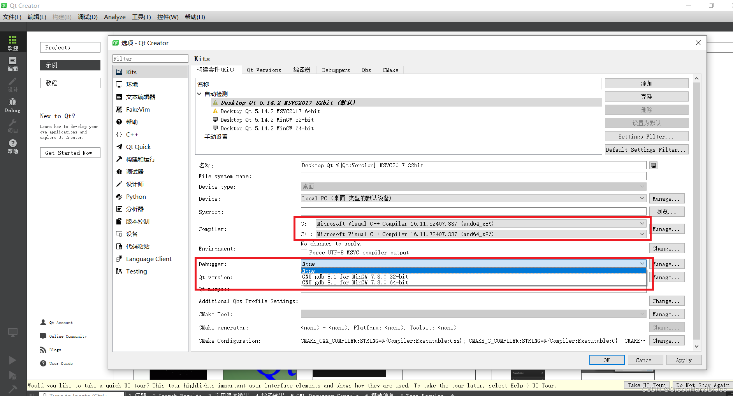Open Testing options category
Viewport: 733px width, 396px height.
150,271
